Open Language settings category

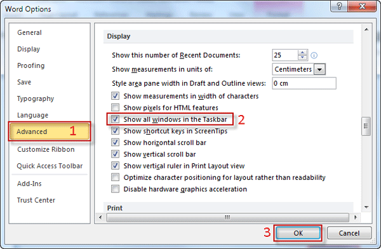32,115
